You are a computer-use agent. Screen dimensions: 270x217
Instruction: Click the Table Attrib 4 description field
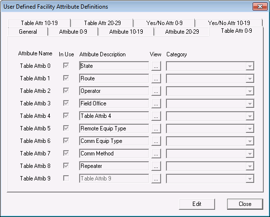click(114, 116)
